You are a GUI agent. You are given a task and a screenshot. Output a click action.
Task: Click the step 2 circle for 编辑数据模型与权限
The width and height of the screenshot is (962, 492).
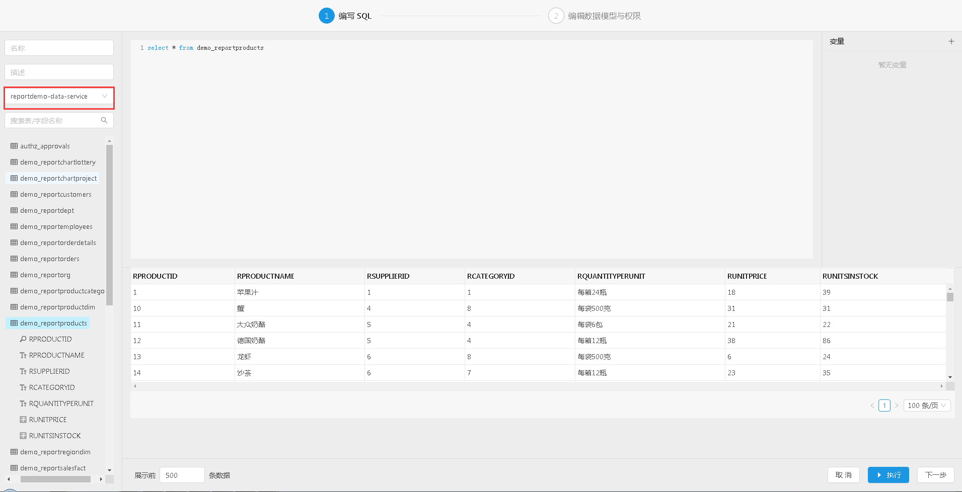(556, 16)
